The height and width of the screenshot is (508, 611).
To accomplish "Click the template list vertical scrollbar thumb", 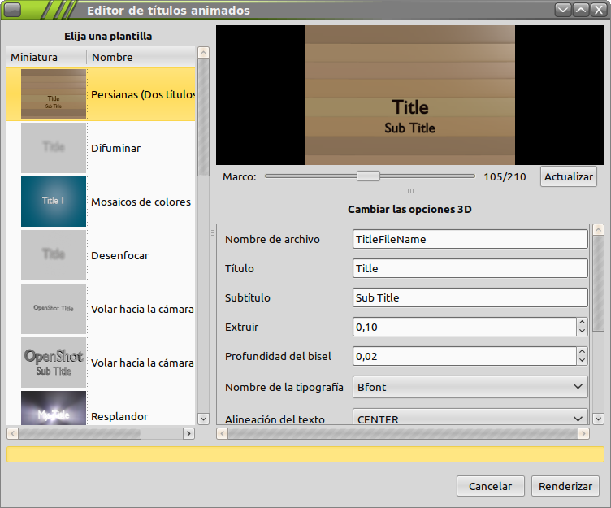I will pyautogui.click(x=203, y=117).
